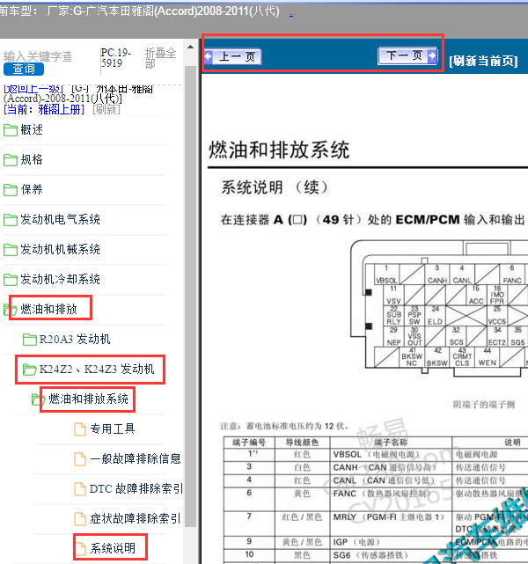528x564 pixels.
Task: Click the grey 刷新 link
Action: click(106, 109)
